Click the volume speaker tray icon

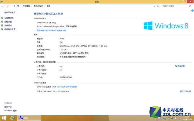click(x=176, y=118)
